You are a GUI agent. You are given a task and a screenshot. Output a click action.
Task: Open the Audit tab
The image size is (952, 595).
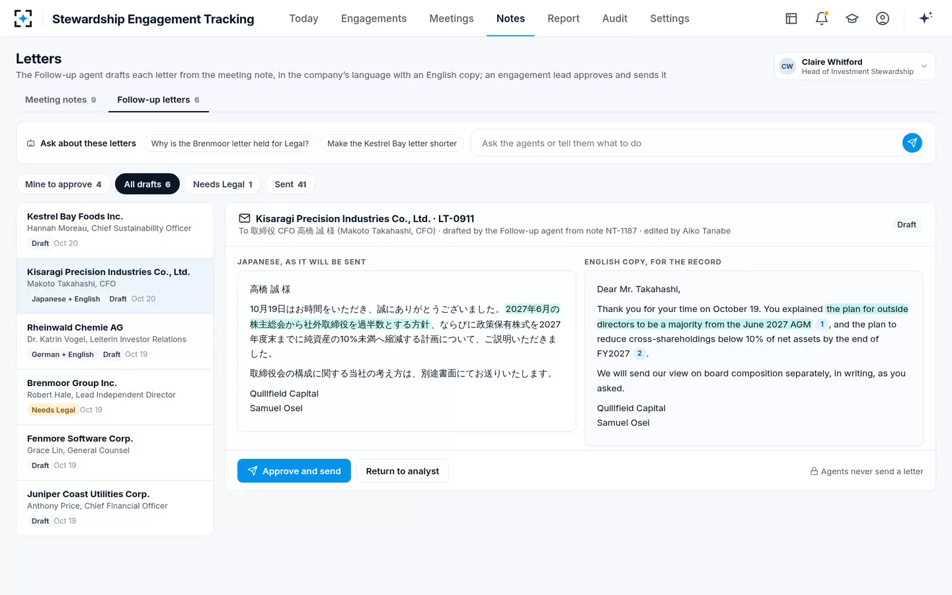(x=615, y=19)
